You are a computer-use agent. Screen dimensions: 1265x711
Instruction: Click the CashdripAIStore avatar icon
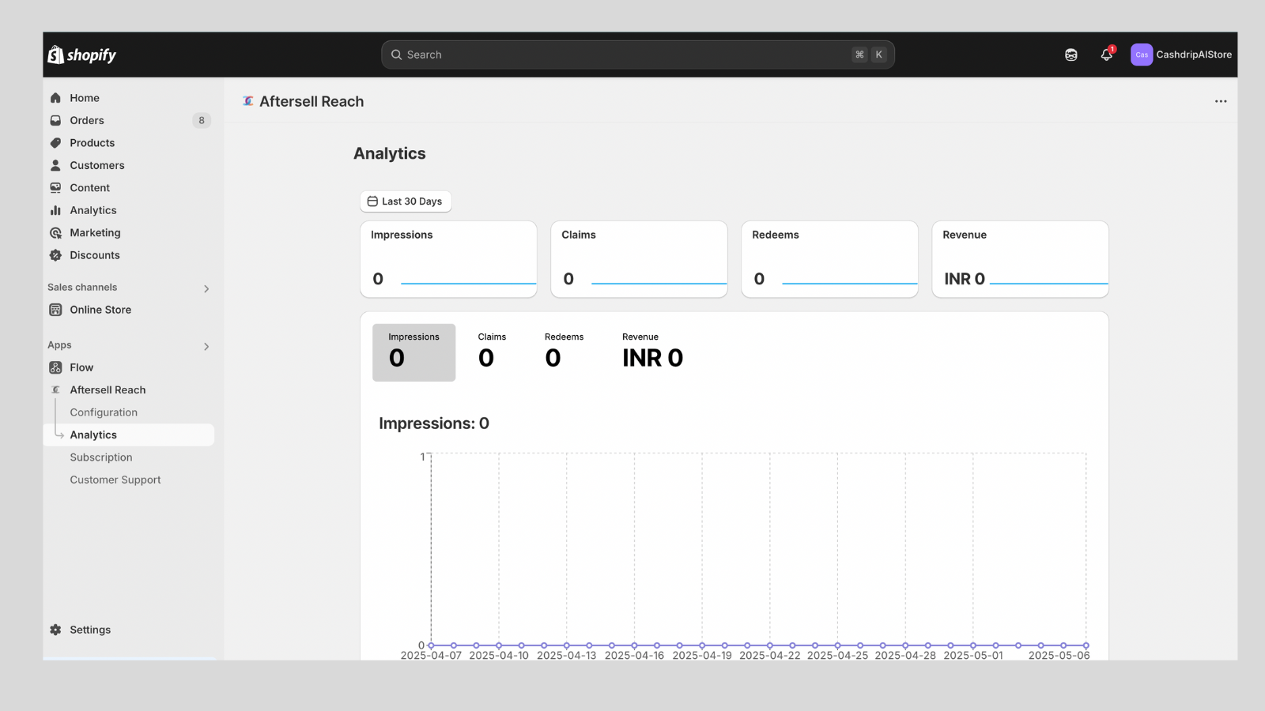click(x=1141, y=55)
